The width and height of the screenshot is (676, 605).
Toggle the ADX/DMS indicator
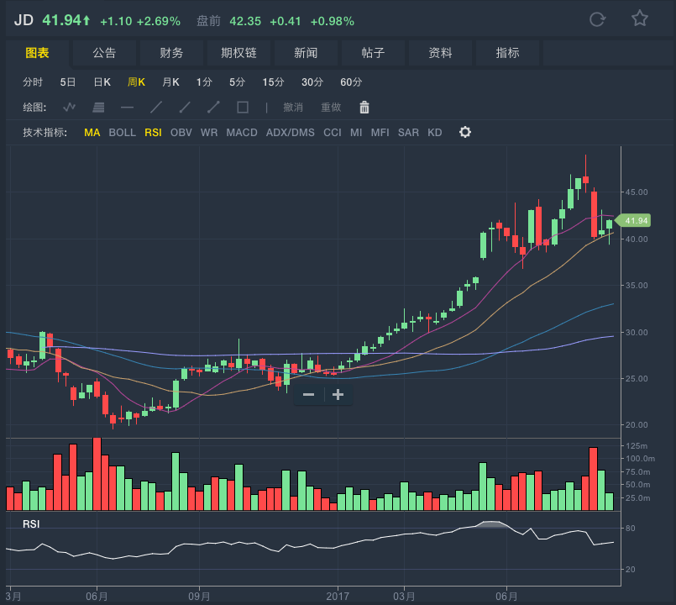tap(291, 133)
